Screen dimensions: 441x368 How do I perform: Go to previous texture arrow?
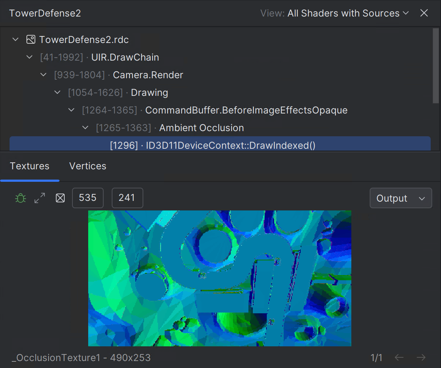click(x=399, y=357)
